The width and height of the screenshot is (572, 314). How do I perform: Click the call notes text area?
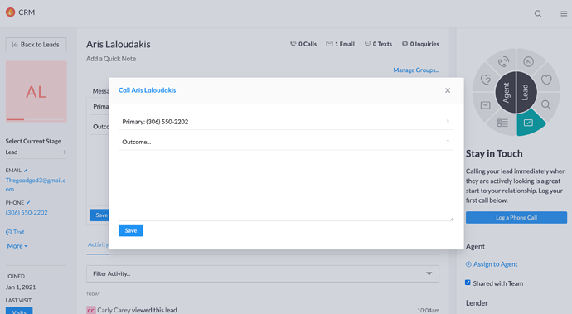[286, 186]
